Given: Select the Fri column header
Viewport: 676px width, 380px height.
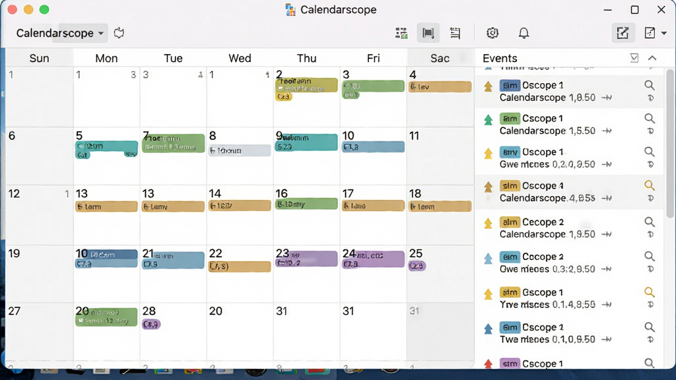Looking at the screenshot, I should [x=374, y=58].
